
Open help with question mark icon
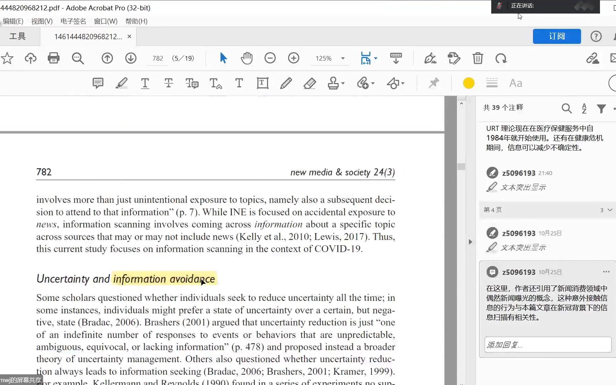(596, 36)
